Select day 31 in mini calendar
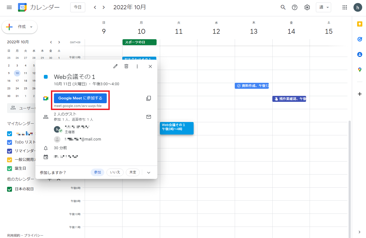The image size is (366, 238). (x=17, y=96)
